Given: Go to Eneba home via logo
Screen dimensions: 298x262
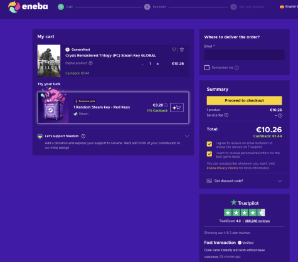Looking at the screenshot, I should (x=28, y=7).
